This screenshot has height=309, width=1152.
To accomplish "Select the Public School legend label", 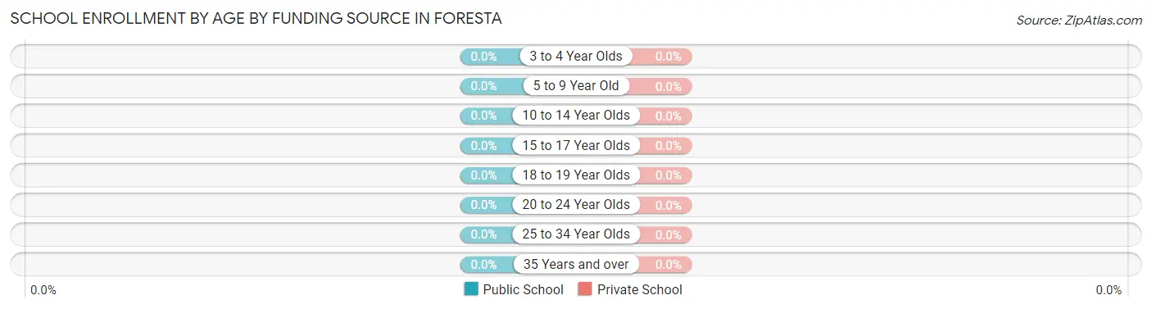I will 524,289.
